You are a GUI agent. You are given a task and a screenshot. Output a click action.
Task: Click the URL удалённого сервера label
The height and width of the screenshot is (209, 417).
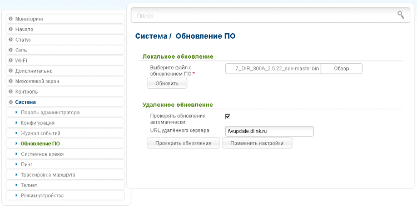click(x=180, y=130)
